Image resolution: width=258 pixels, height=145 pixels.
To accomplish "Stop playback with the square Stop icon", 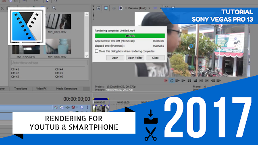I will pyautogui.click(x=195, y=81).
